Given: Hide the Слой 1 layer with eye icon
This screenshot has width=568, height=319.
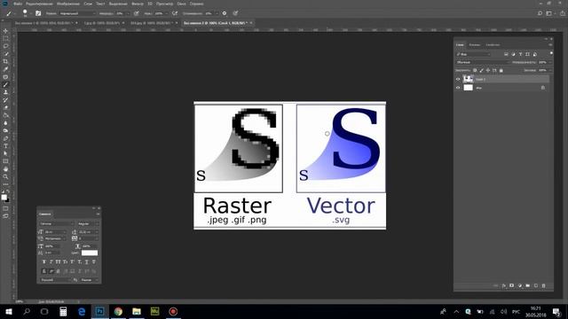Looking at the screenshot, I should point(458,79).
